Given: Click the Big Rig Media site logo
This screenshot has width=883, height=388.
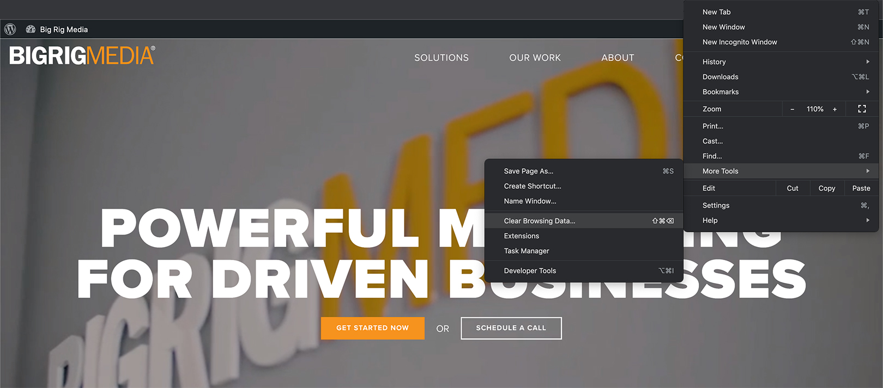Looking at the screenshot, I should click(x=82, y=56).
